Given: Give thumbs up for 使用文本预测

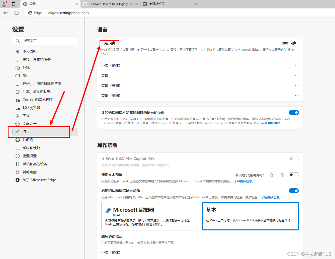Looking at the screenshot, I should pyautogui.click(x=272, y=175).
